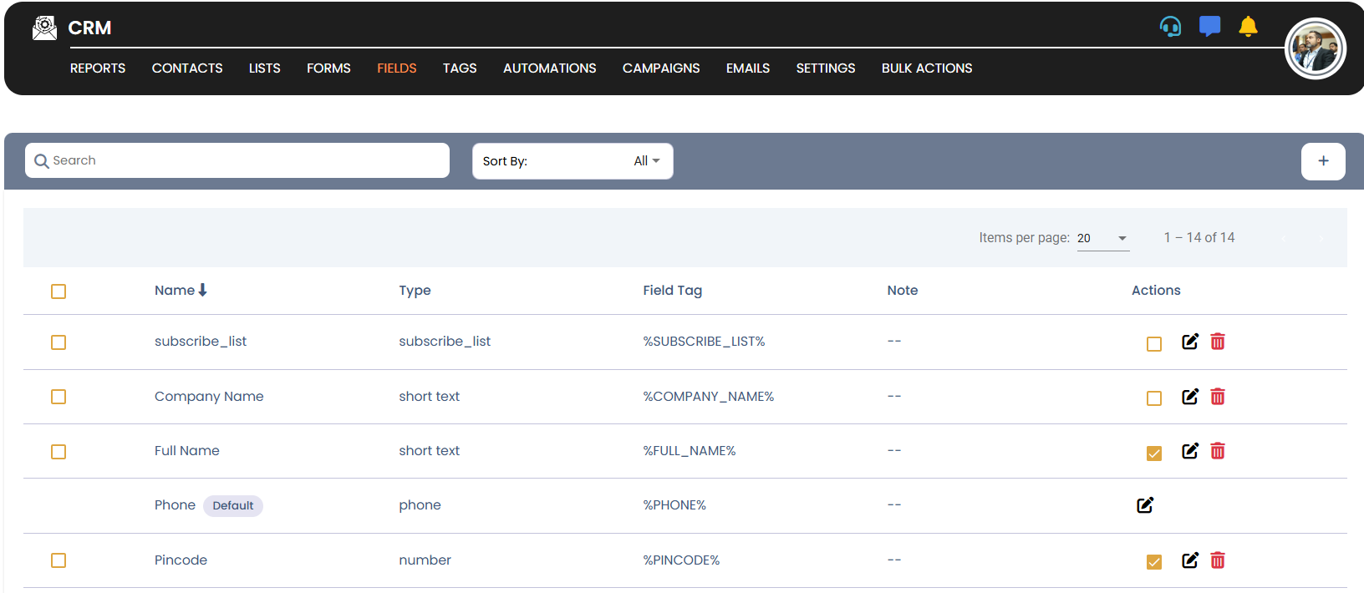Sort by the Name column arrow
The width and height of the screenshot is (1364, 593).
click(202, 290)
